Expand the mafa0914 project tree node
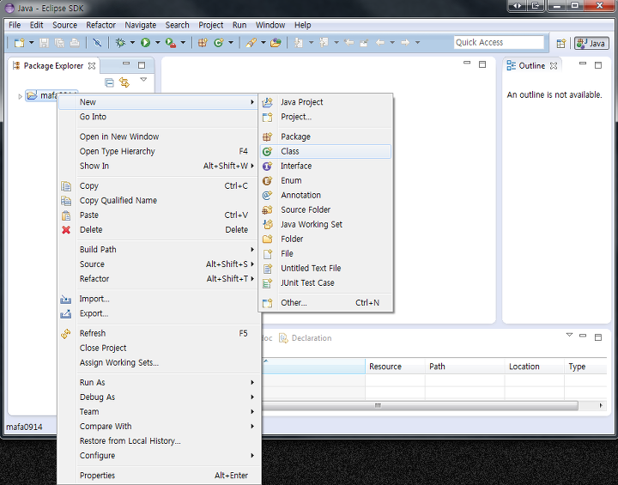Viewport: 618px width, 485px height. pos(20,96)
